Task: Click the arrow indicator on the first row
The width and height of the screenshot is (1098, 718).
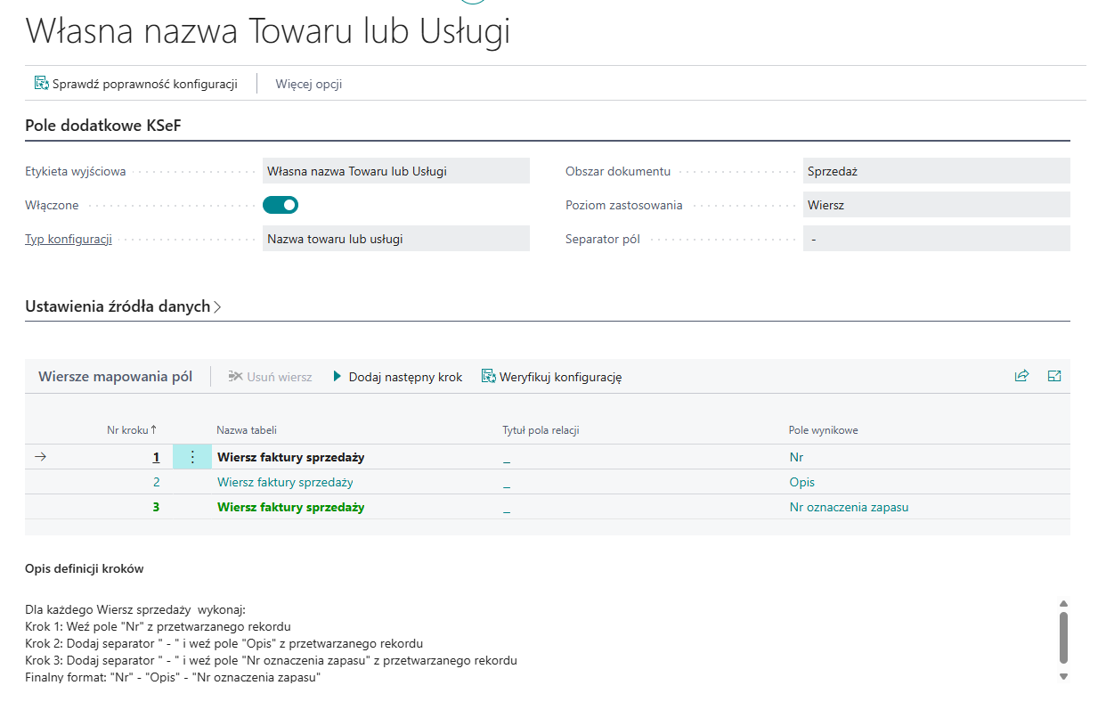Action: click(x=40, y=457)
